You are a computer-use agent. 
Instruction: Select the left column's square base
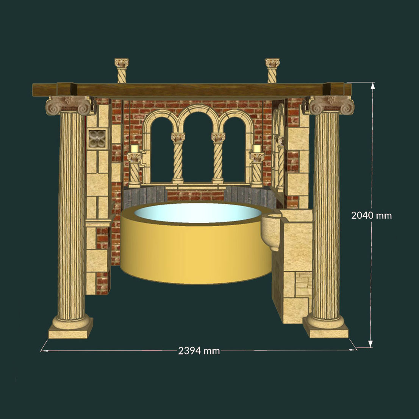70,333
